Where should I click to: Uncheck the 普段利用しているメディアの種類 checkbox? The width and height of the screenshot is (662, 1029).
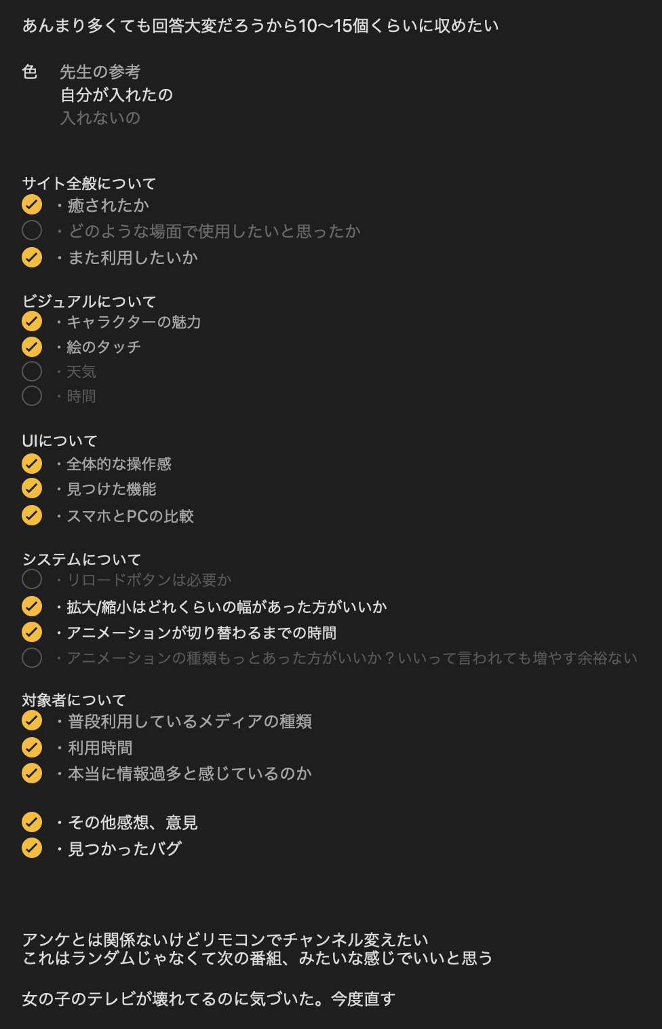[32, 720]
